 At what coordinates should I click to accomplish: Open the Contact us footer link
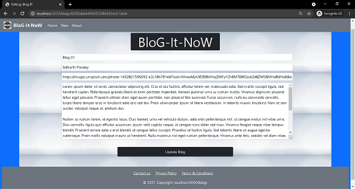coord(142,173)
